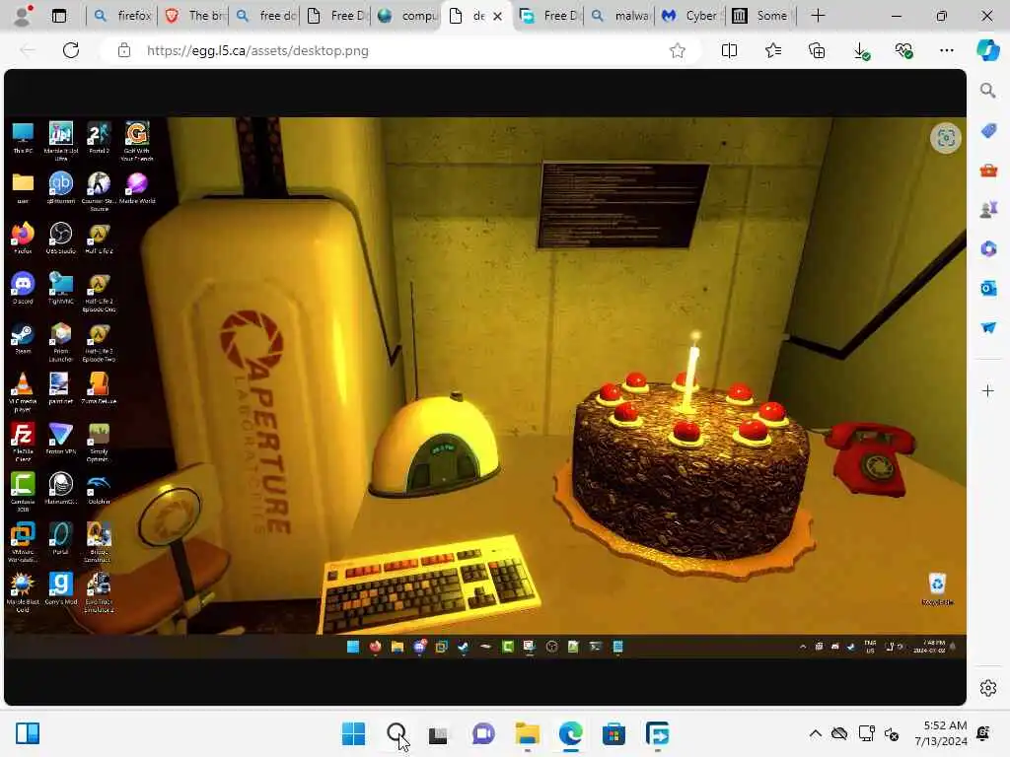
Task: Click the desktop.png image to zoom
Action: tap(485, 386)
